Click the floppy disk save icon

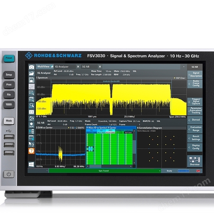coord(31,80)
